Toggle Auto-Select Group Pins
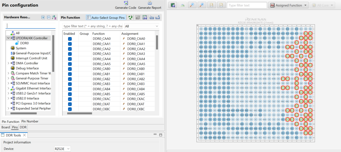The height and width of the screenshot is (152, 341). click(x=106, y=18)
